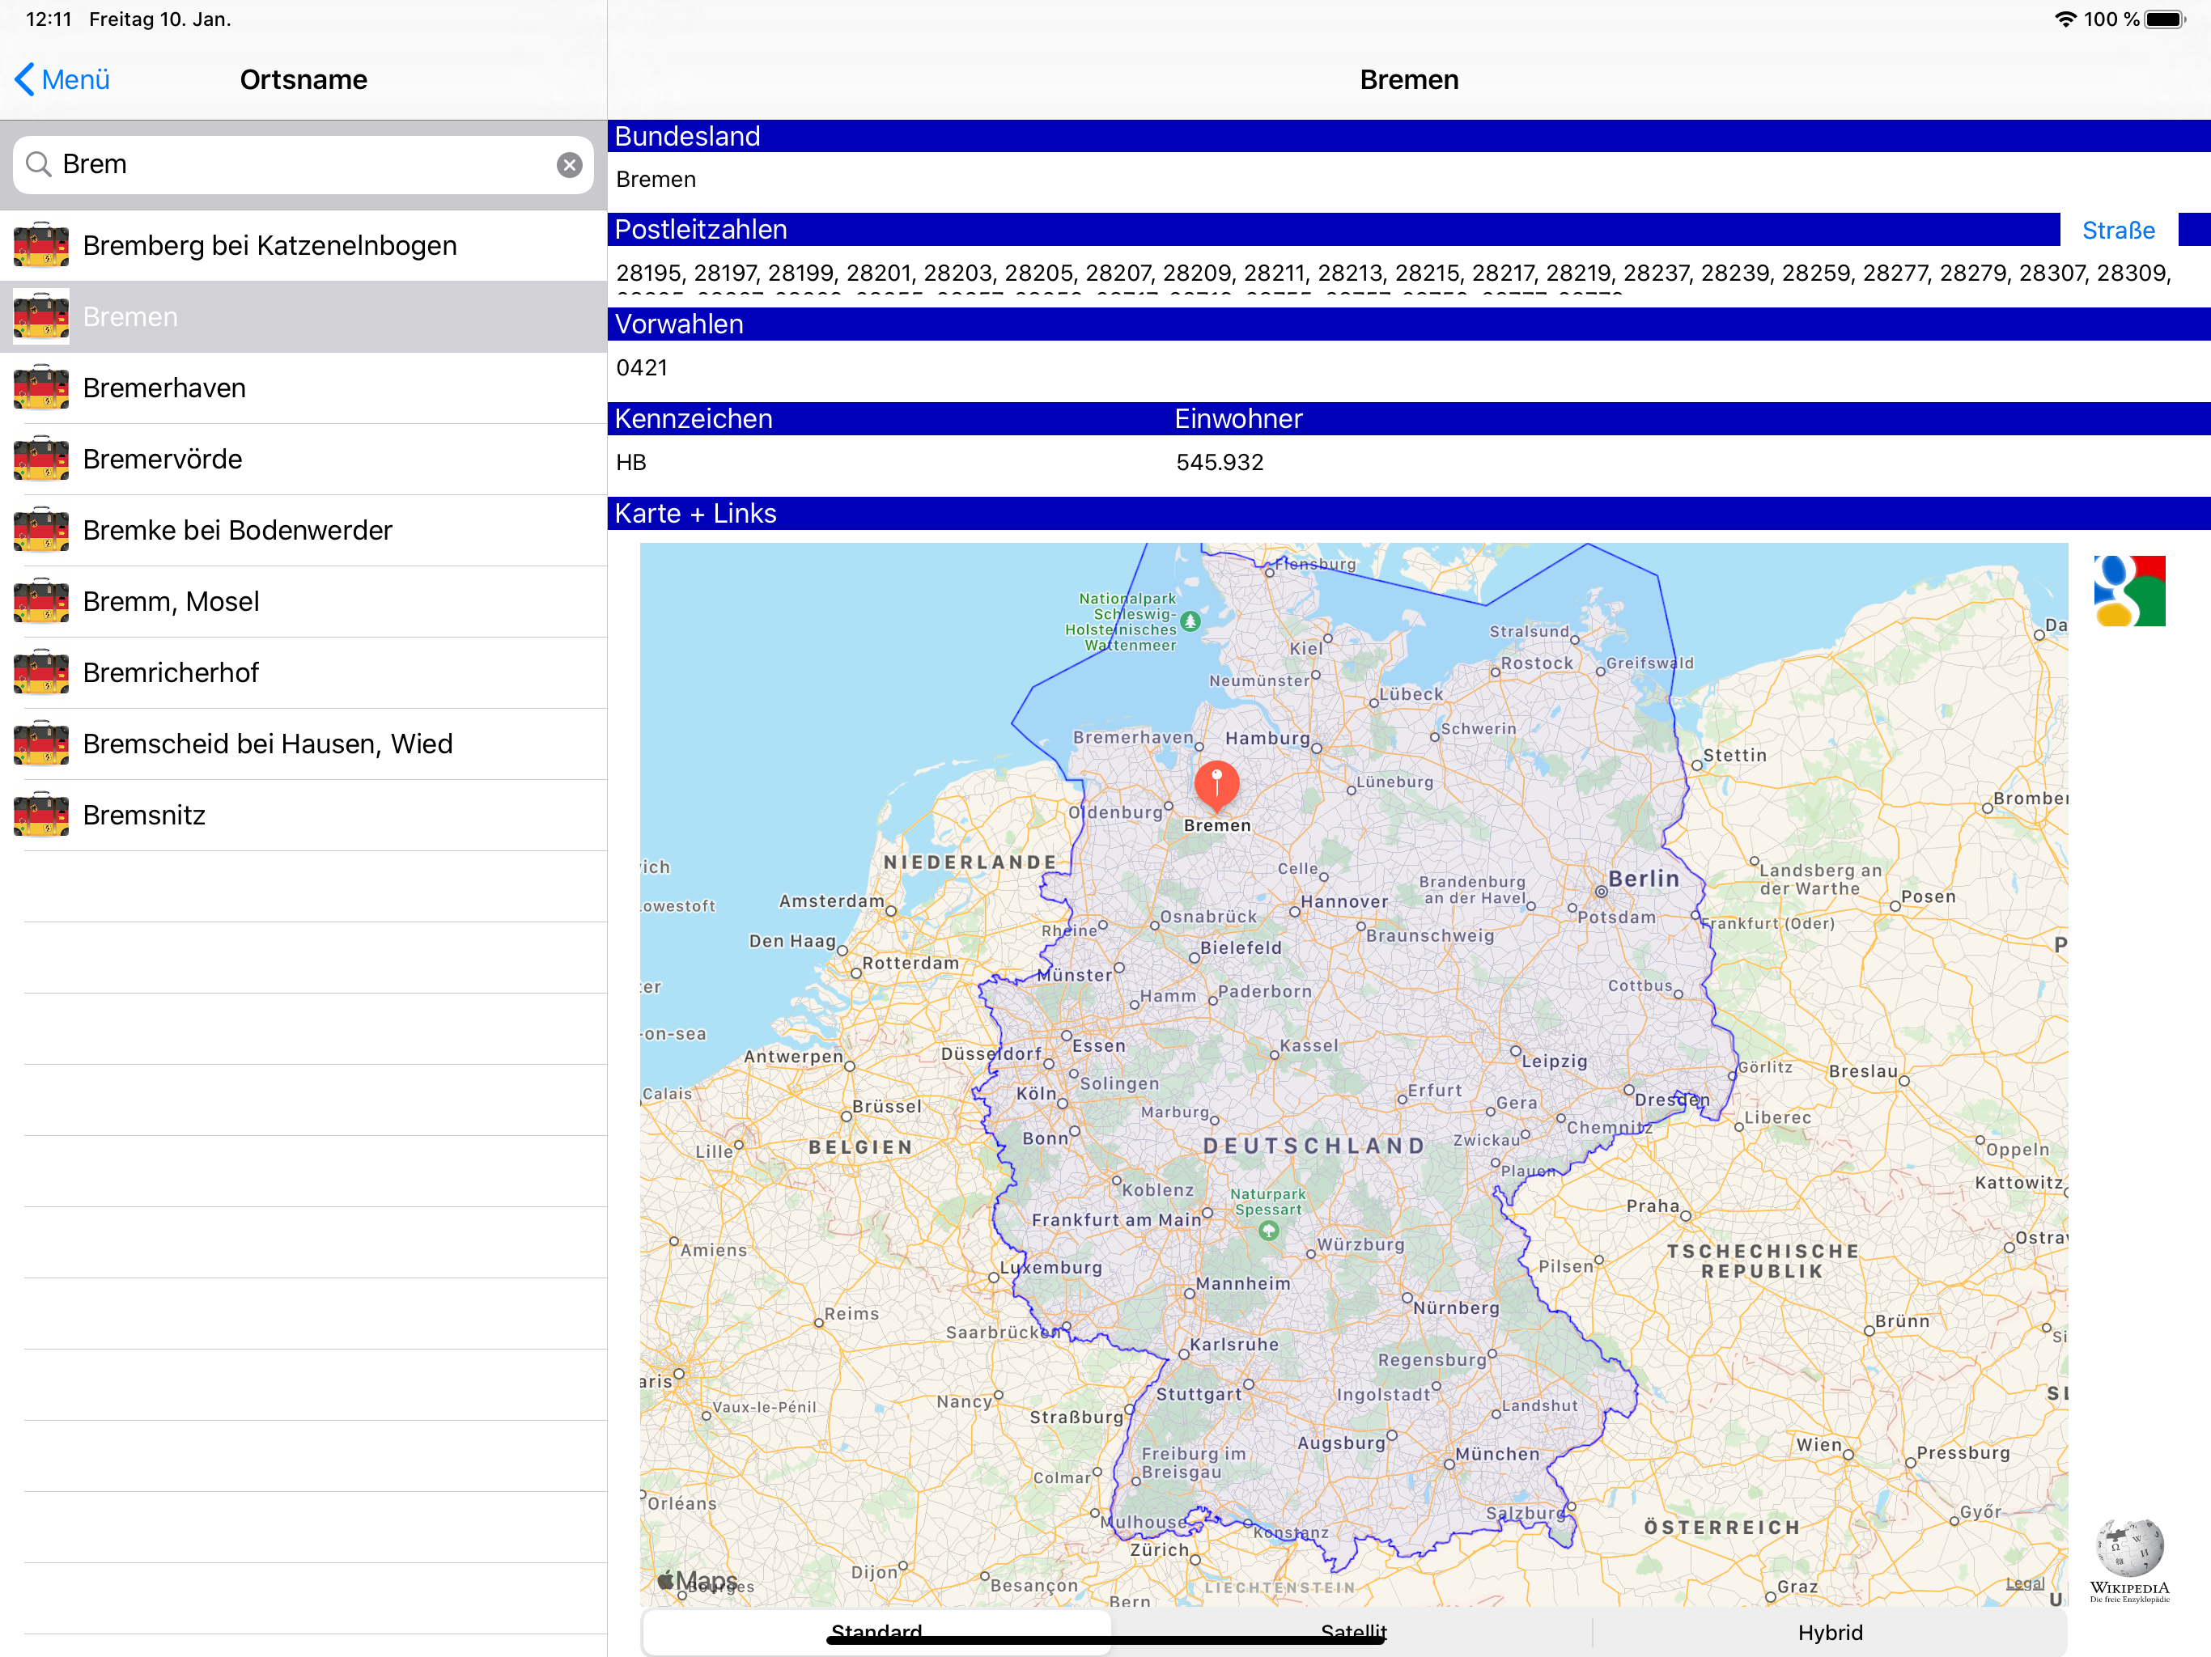Tap the suitcase icon beside the selected Bremen row
Screen dimensions: 2211x1657
[41, 317]
